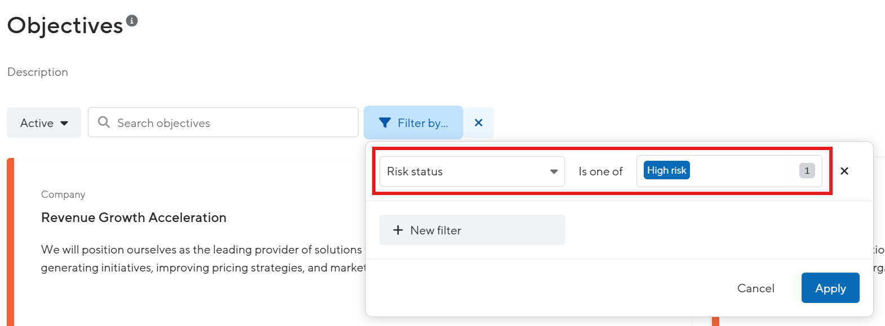885x326 pixels.
Task: Click the orange status bar on objective card
Action: pos(10,242)
